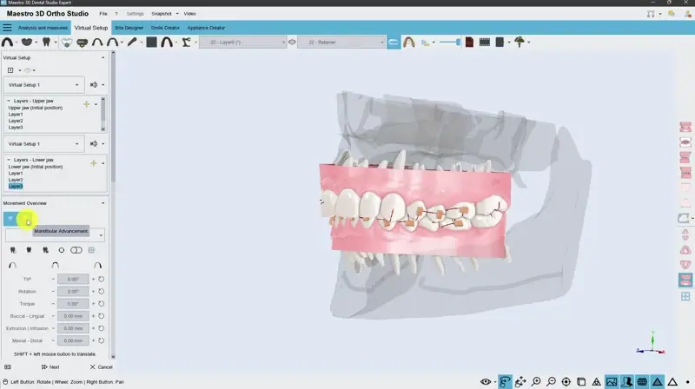Collapse the Layers - Lower jaw tree
The height and width of the screenshot is (389, 695).
coord(9,160)
